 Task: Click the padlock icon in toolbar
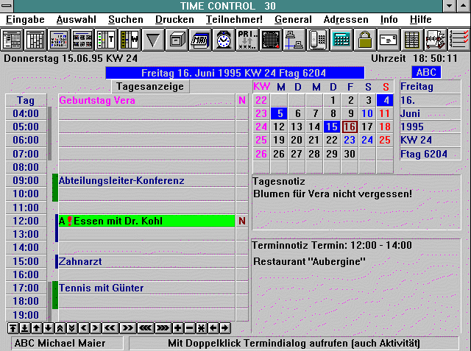coord(364,40)
